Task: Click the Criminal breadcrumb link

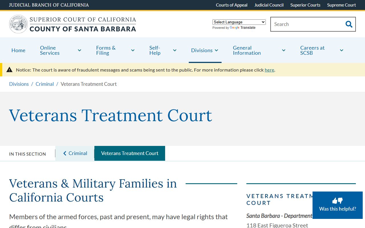Action: coord(45,84)
